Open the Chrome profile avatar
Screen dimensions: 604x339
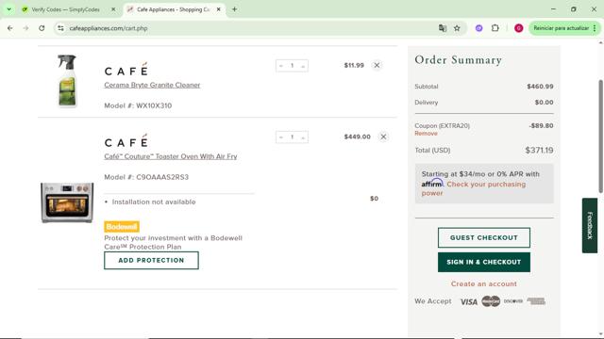[518, 28]
